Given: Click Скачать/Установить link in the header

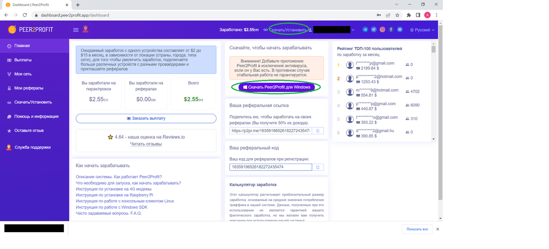Looking at the screenshot, I should point(288,30).
